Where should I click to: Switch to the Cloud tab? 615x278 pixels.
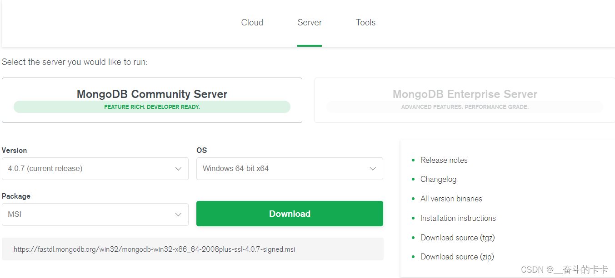click(252, 23)
